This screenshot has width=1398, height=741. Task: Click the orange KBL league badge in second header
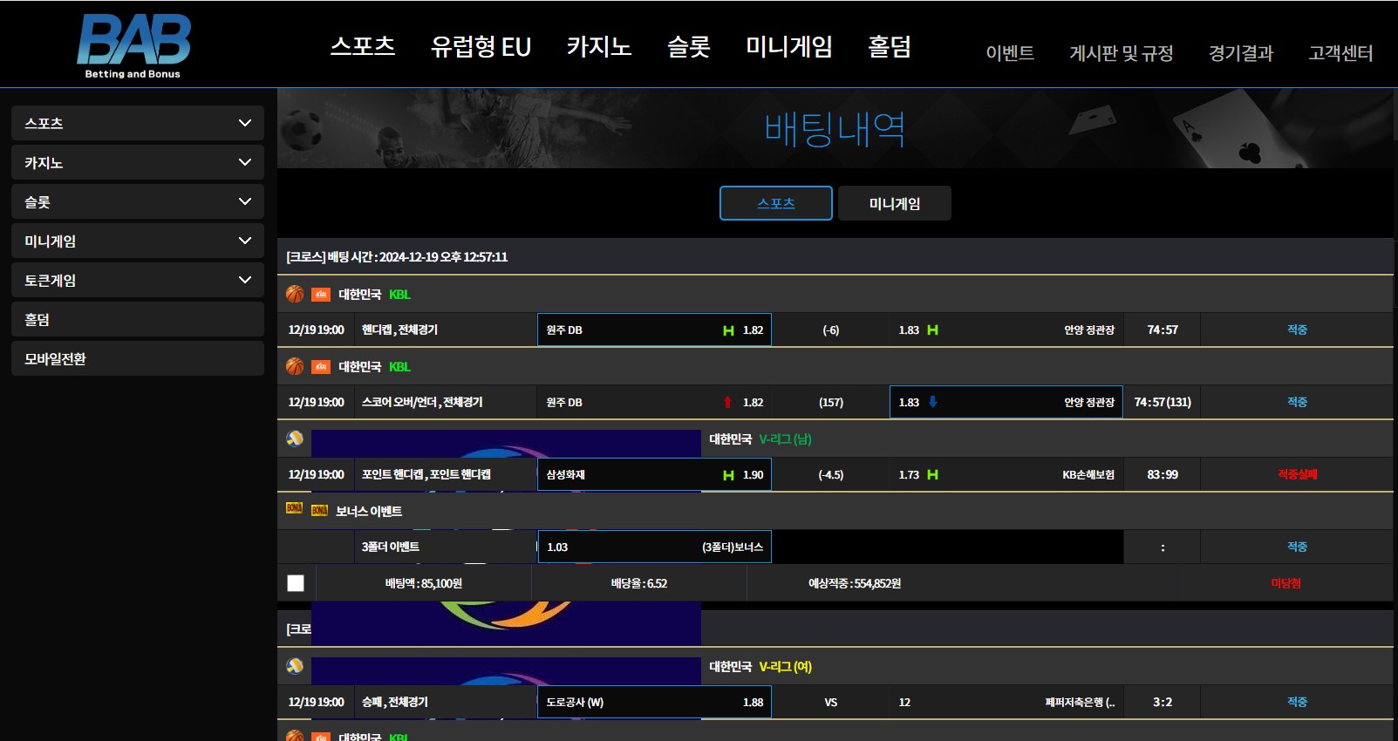tap(321, 367)
